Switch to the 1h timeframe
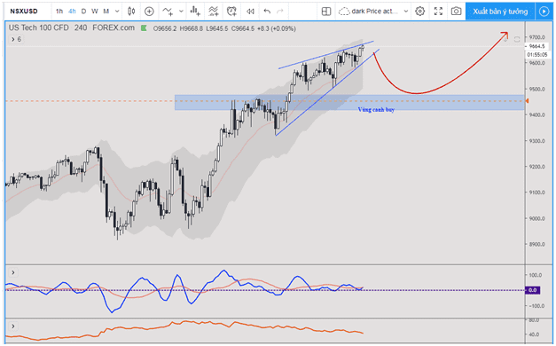Screen dimensions: 556x346 tap(59, 12)
